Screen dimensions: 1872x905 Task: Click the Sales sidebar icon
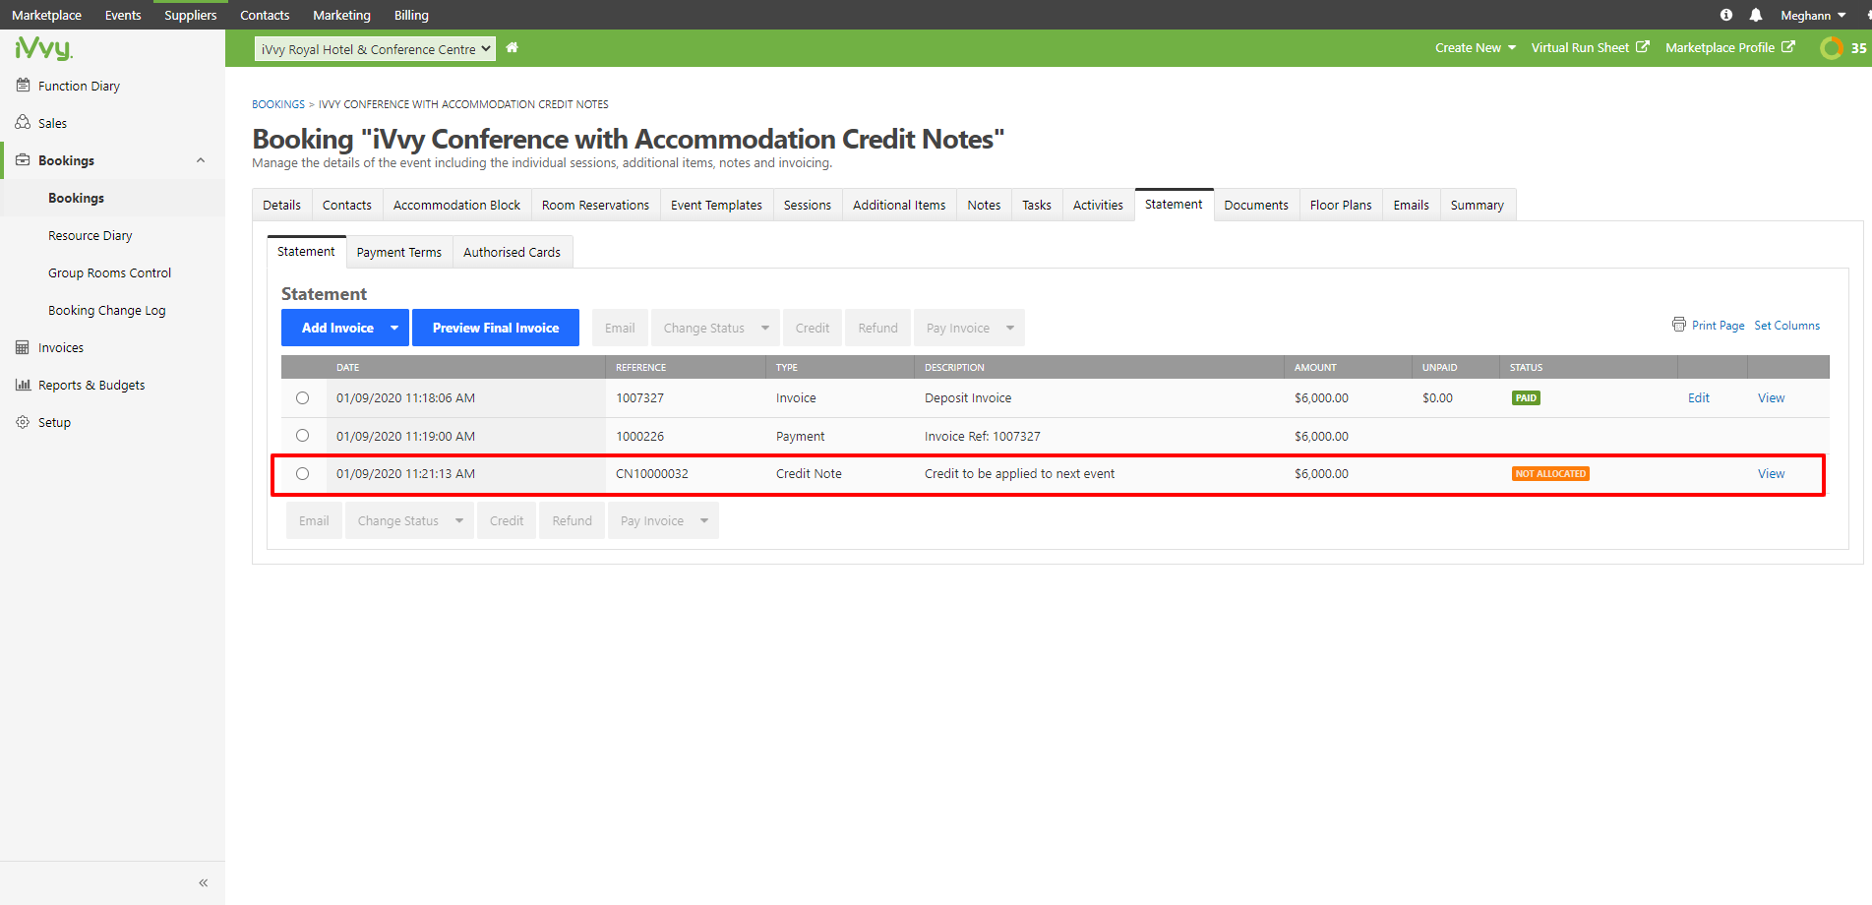23,123
